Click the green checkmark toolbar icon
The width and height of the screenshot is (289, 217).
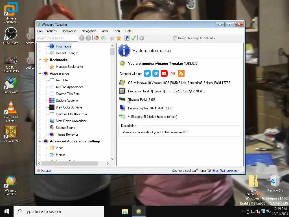tap(133, 38)
